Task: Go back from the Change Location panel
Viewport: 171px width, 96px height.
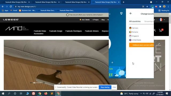Action: pos(131,13)
